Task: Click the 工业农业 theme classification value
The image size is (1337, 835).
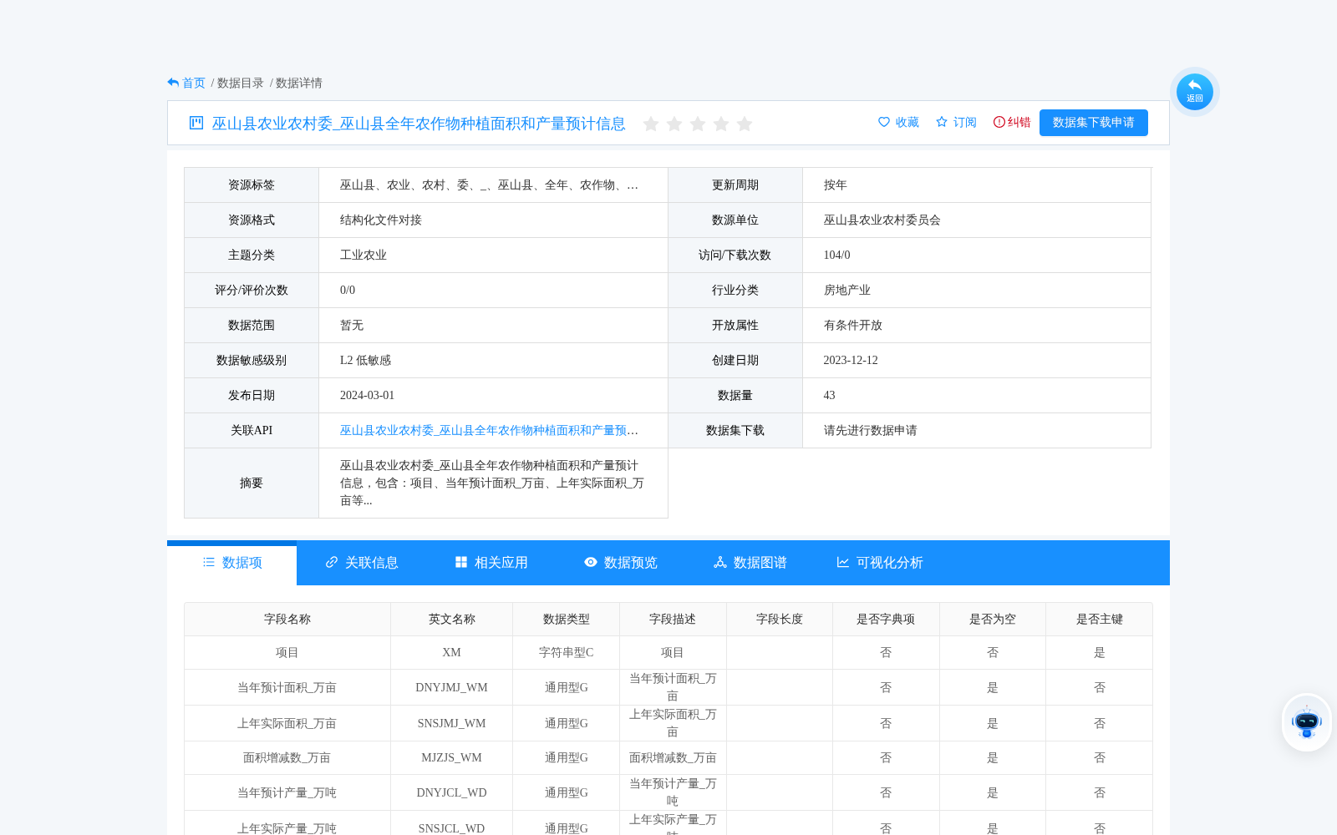Action: [363, 256]
